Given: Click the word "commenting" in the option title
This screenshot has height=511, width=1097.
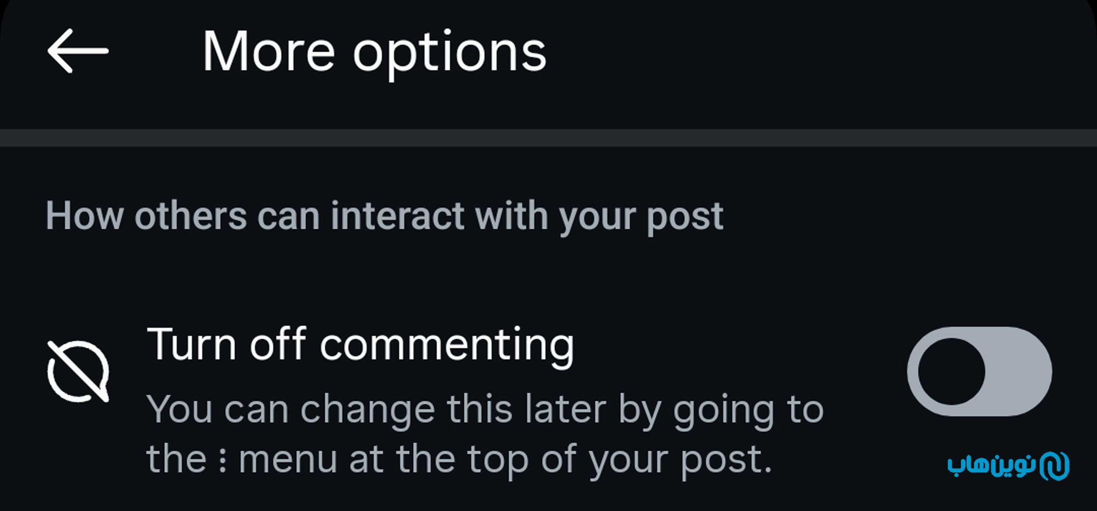Looking at the screenshot, I should point(447,346).
